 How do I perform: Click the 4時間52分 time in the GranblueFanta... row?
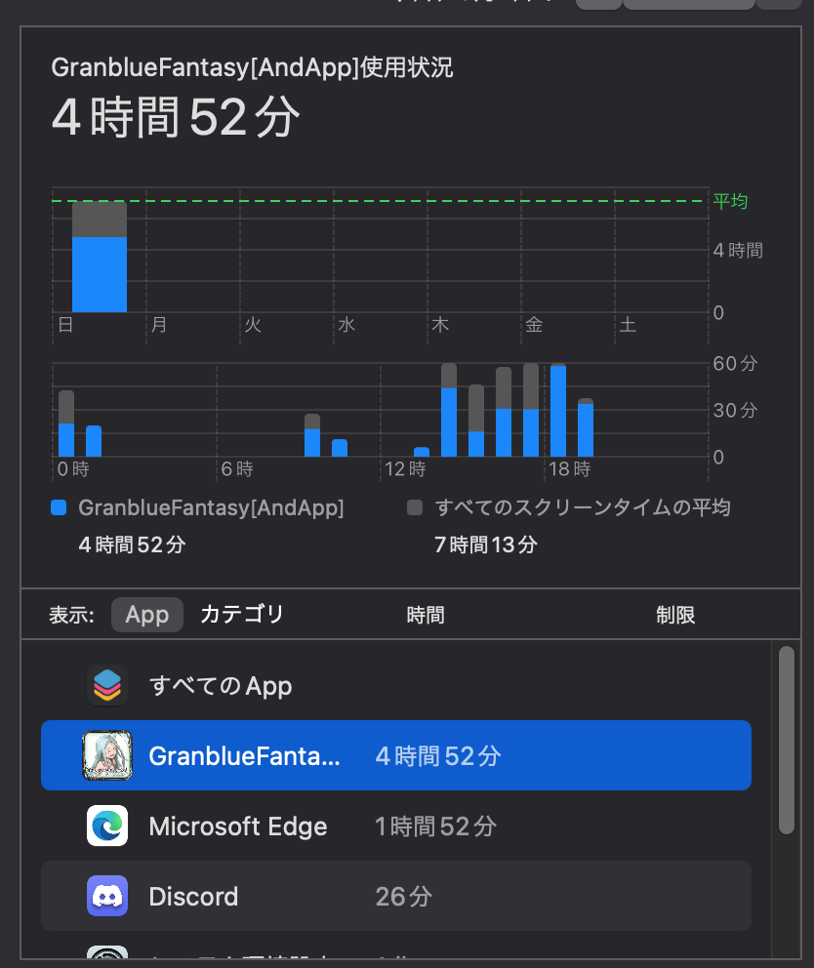pos(438,756)
